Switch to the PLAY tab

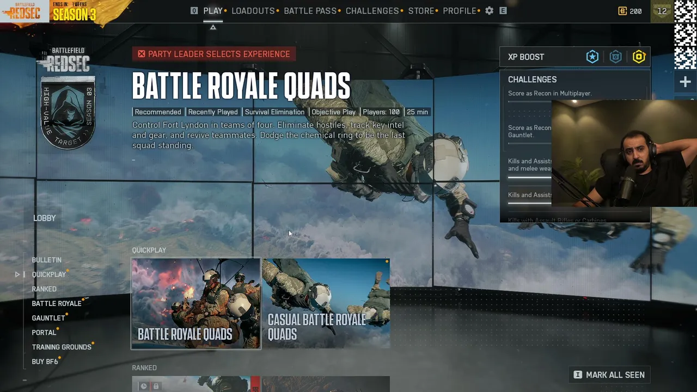coord(213,11)
